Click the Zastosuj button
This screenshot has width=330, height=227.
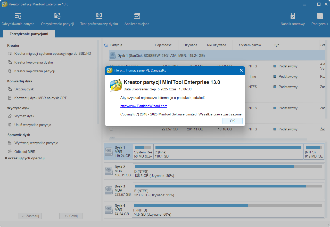tap(30, 216)
